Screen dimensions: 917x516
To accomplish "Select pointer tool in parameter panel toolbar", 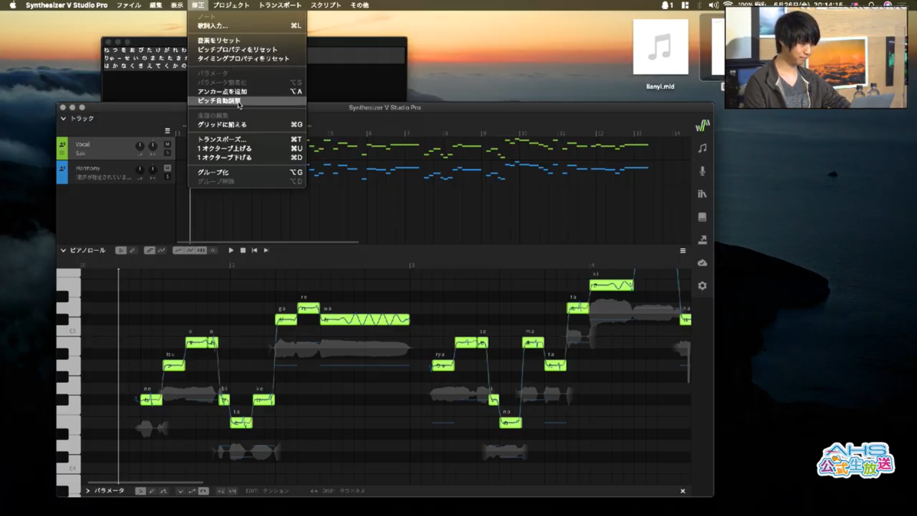I will (x=141, y=491).
